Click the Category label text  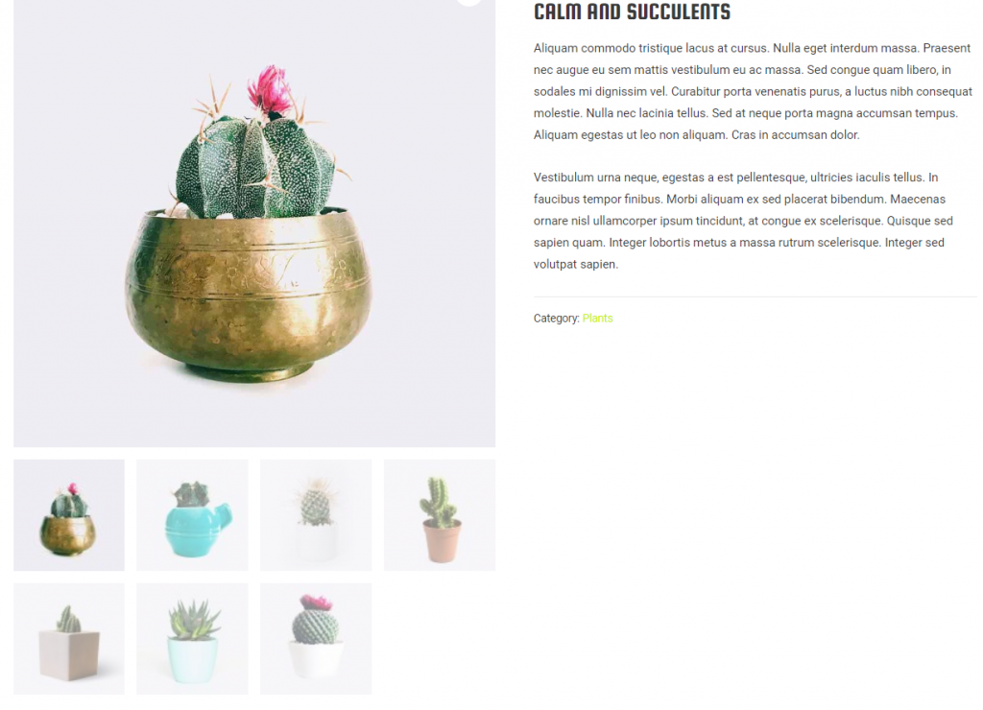(557, 319)
